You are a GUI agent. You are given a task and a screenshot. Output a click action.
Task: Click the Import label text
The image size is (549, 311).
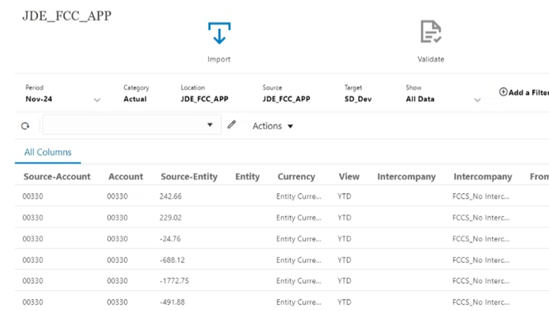[x=219, y=59]
